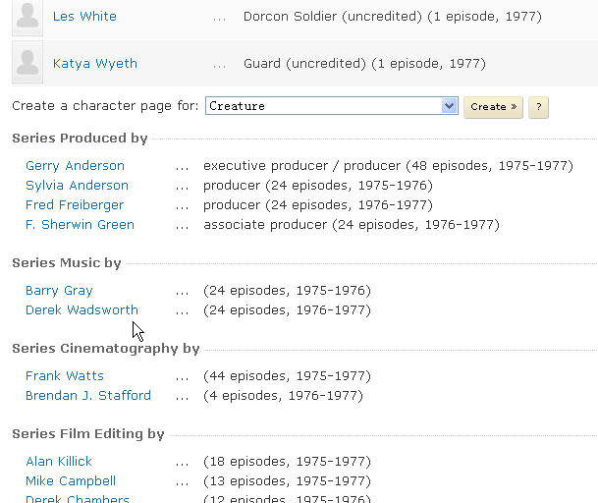Viewport: 598px width, 503px height.
Task: Click the question mark help button
Action: [x=538, y=107]
